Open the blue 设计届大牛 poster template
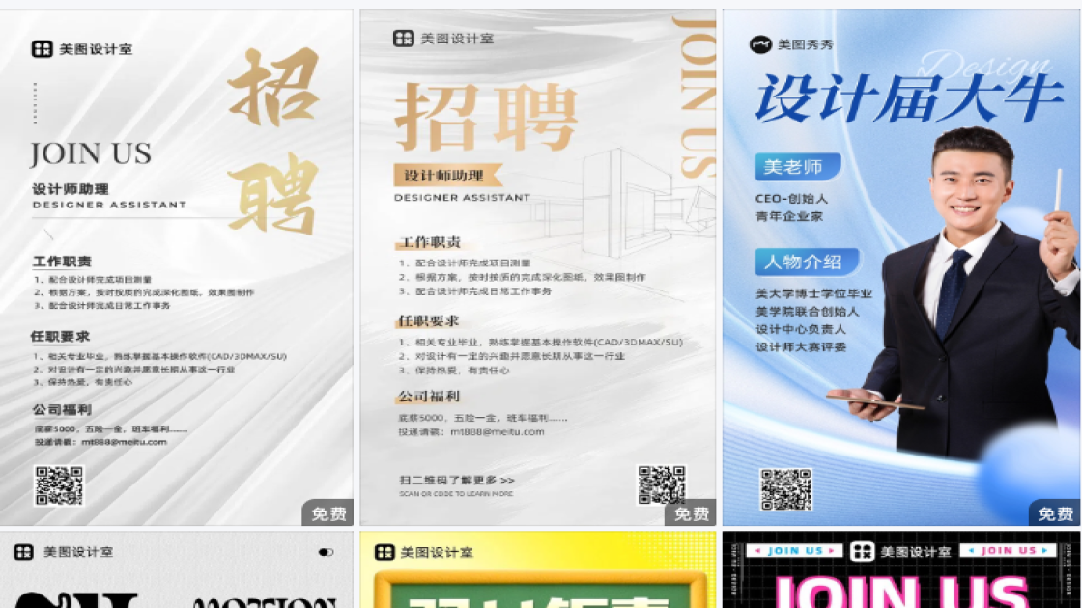This screenshot has height=608, width=1082. [x=900, y=267]
